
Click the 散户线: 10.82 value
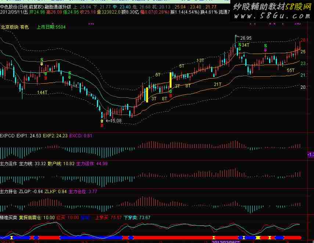pyautogui.click(x=61, y=164)
